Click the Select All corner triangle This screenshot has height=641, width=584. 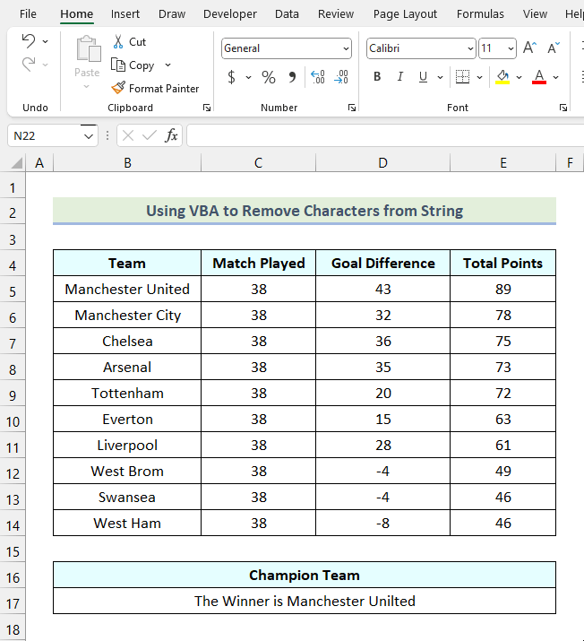pyautogui.click(x=17, y=163)
